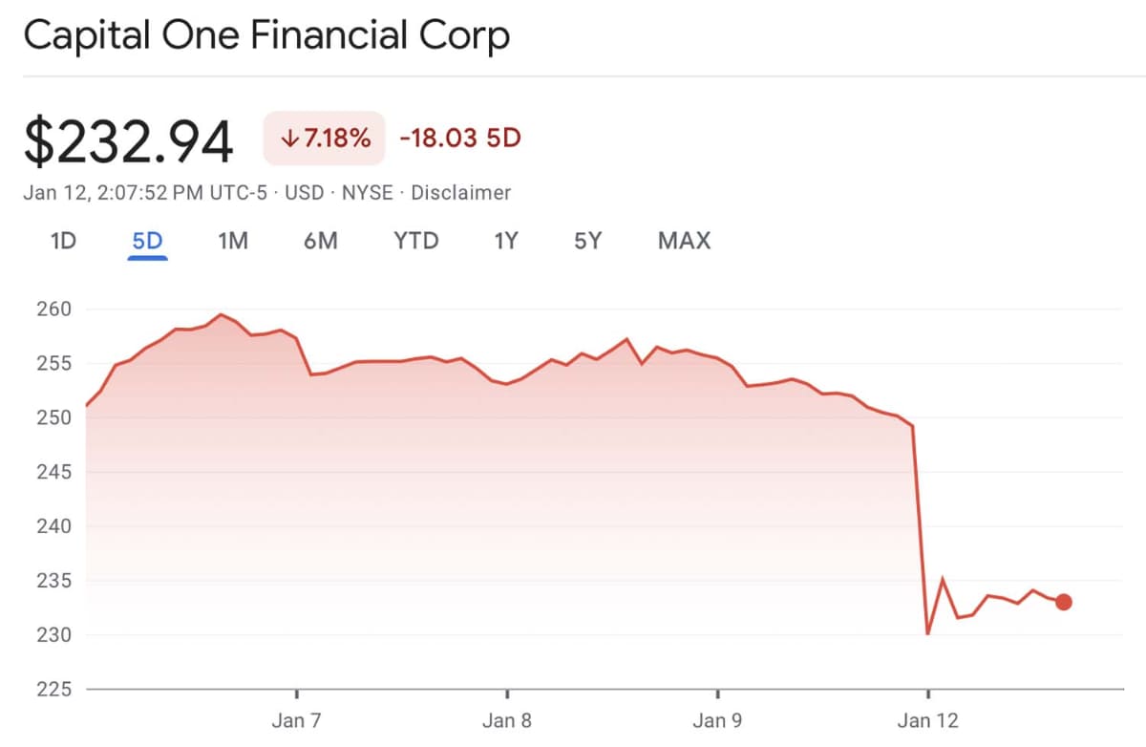Viewport: 1146px width, 747px height.
Task: Open the 1M price chart
Action: pyautogui.click(x=232, y=241)
